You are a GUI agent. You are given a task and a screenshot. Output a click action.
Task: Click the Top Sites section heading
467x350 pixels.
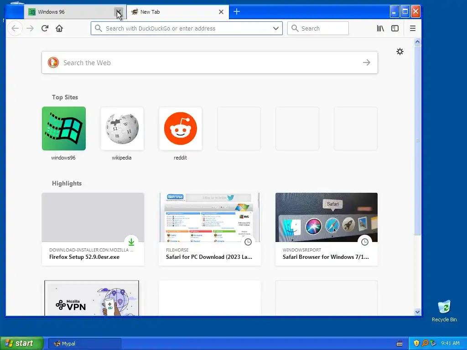coord(65,98)
